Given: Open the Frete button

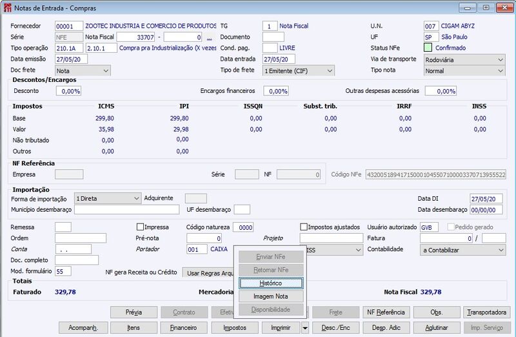Looking at the screenshot, I should click(x=335, y=312).
